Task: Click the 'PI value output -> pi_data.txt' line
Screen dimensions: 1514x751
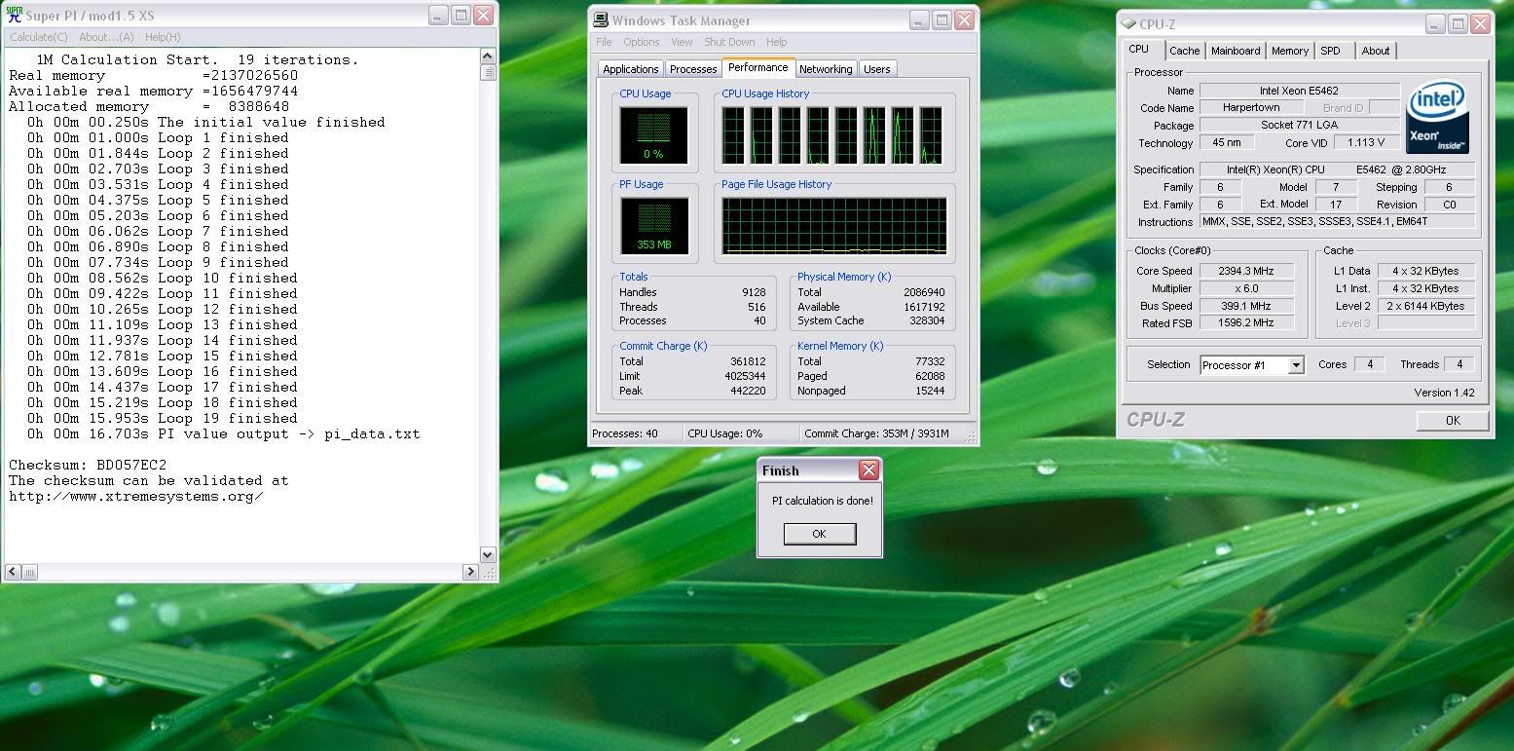Action: (x=223, y=433)
